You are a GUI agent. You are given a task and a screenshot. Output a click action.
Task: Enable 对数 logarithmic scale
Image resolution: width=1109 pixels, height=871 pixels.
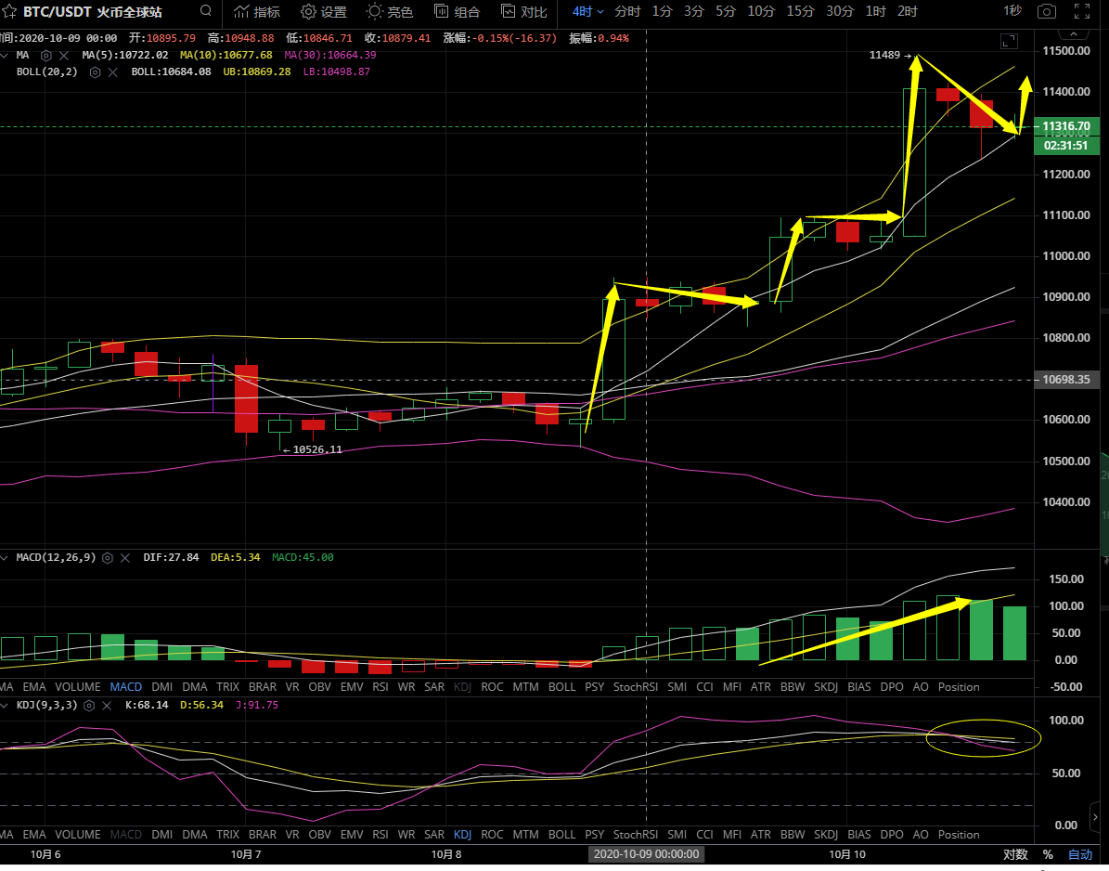tap(1015, 854)
